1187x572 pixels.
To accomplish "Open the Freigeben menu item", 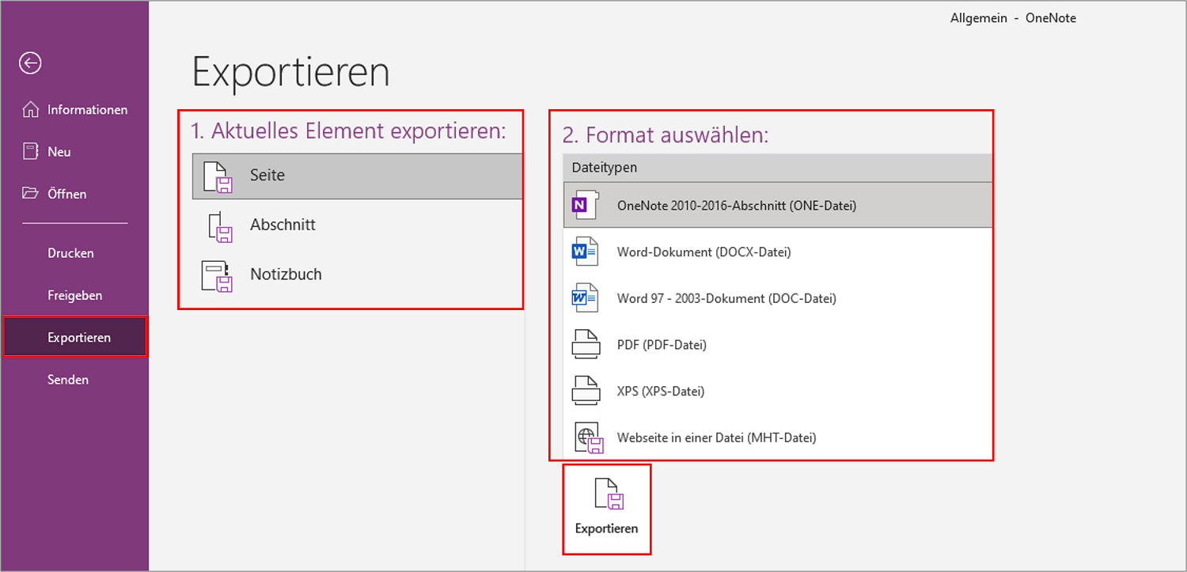I will tap(74, 295).
